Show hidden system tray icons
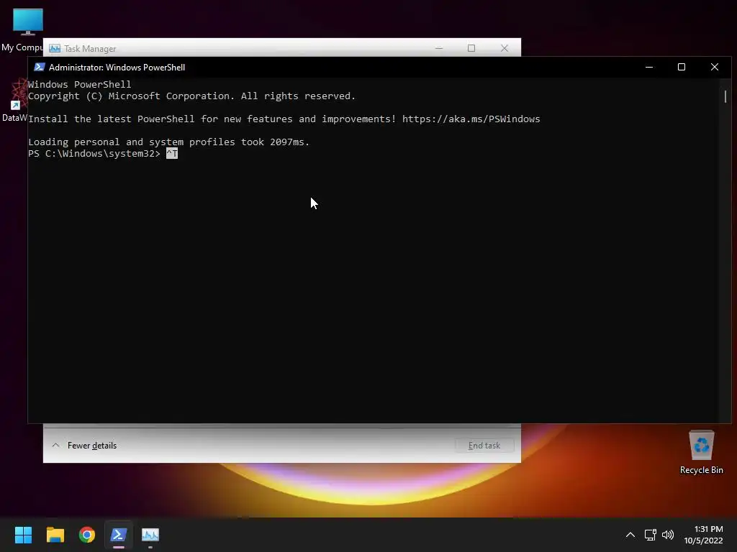Screen dimensions: 737x552 coord(630,535)
